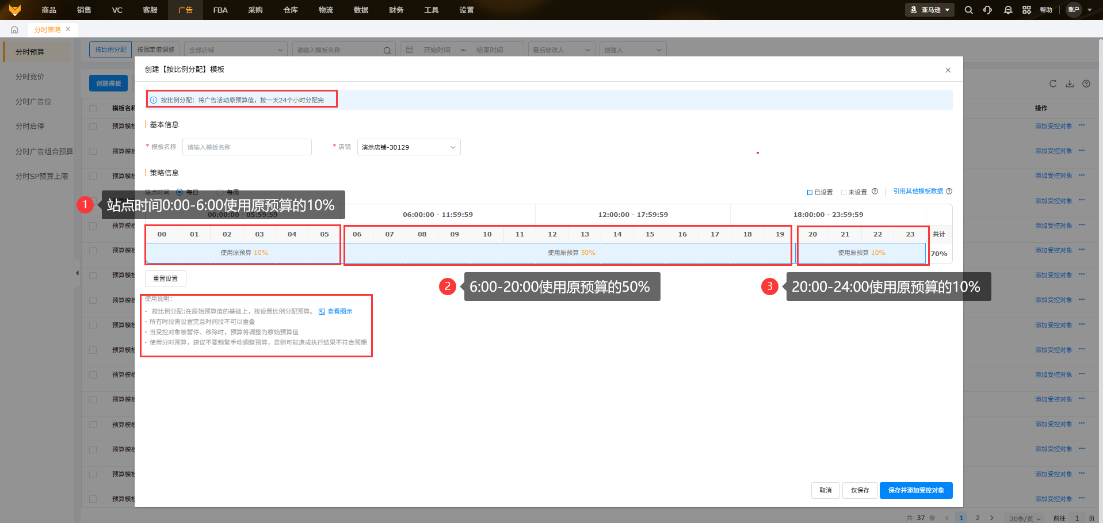Open the 亚马逊 marketplace dropdown
Viewport: 1103px width, 523px height.
(x=930, y=10)
